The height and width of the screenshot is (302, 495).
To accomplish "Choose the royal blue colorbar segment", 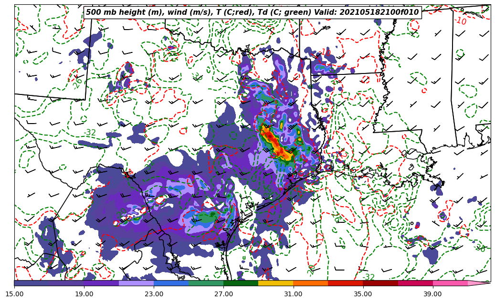I will pyautogui.click(x=171, y=283).
